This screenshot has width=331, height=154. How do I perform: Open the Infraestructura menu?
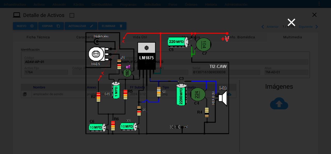pos(15,4)
